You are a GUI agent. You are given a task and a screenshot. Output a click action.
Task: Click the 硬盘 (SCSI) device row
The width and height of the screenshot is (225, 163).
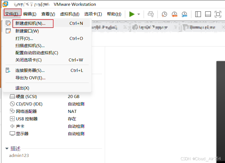point(47,97)
